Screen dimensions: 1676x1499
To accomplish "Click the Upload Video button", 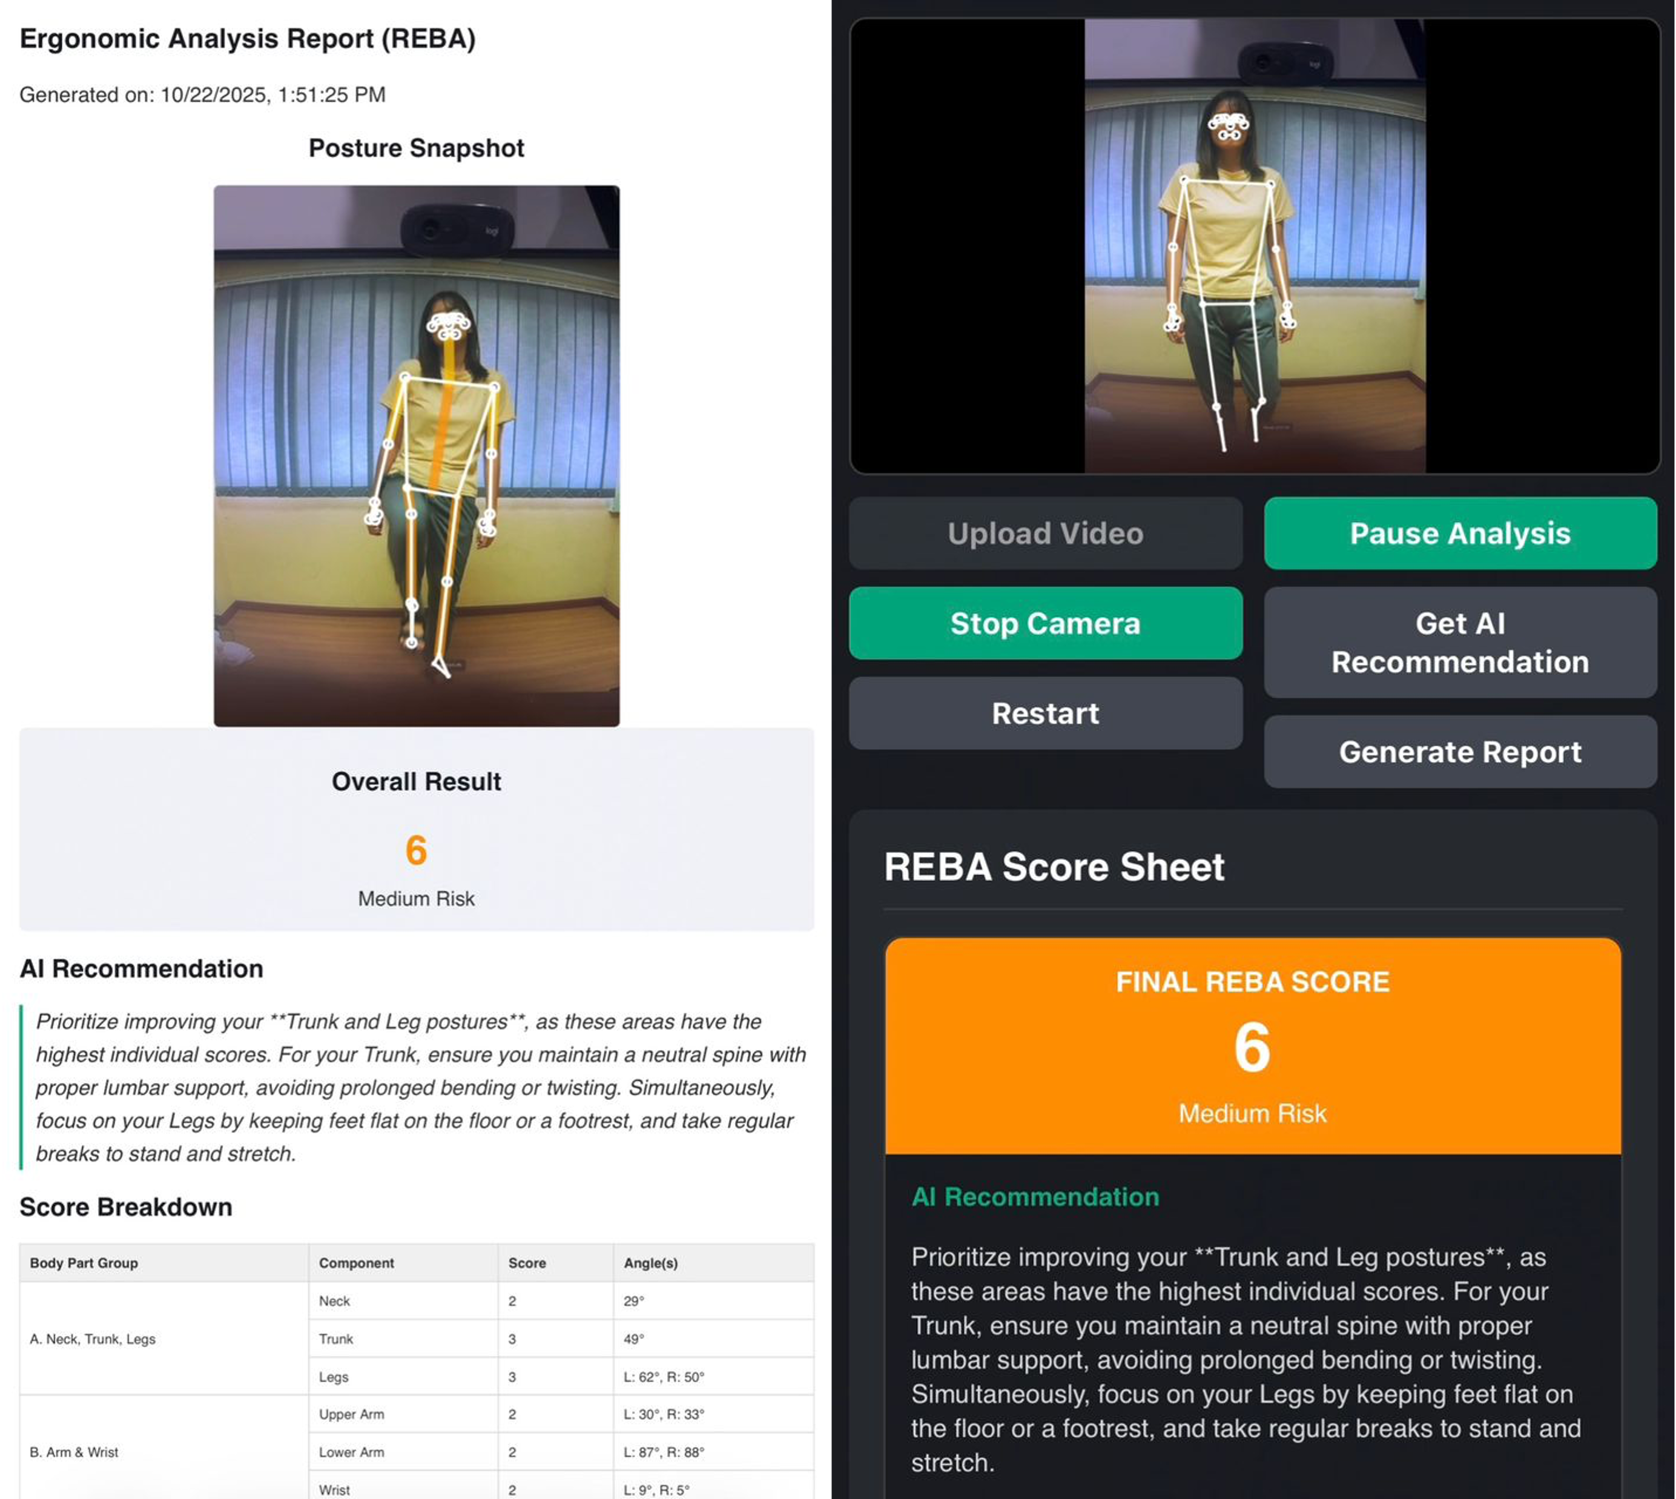I will pyautogui.click(x=1044, y=533).
